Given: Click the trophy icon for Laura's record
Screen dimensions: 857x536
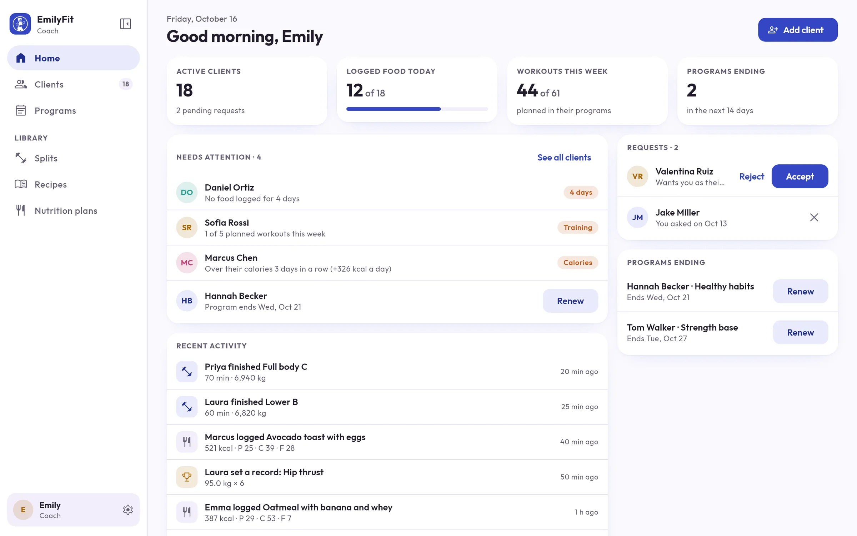Looking at the screenshot, I should (x=187, y=477).
